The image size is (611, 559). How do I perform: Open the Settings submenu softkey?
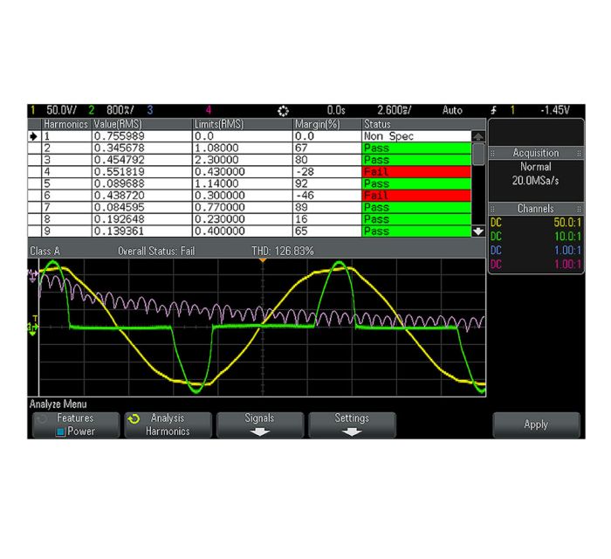click(x=353, y=424)
